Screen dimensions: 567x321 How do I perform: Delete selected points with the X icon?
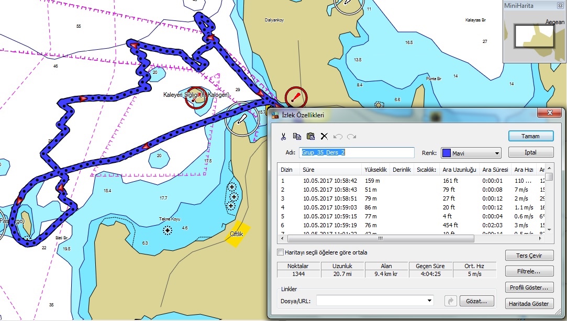324,136
